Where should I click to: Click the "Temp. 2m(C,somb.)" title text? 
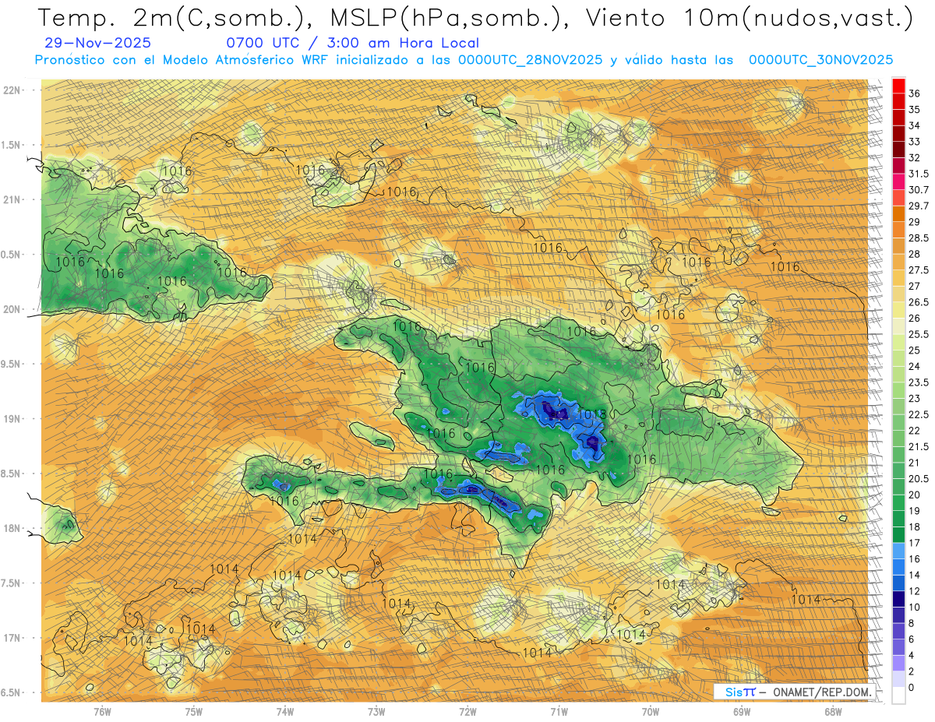tap(171, 18)
